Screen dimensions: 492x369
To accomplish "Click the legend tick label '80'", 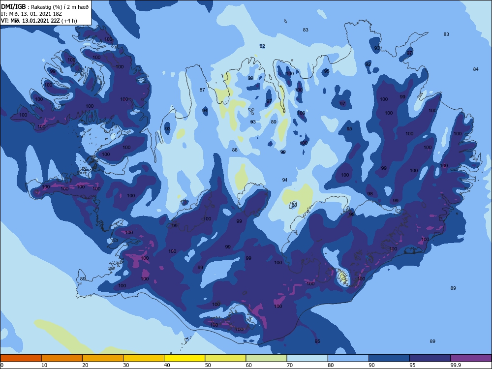I will pos(331,365).
